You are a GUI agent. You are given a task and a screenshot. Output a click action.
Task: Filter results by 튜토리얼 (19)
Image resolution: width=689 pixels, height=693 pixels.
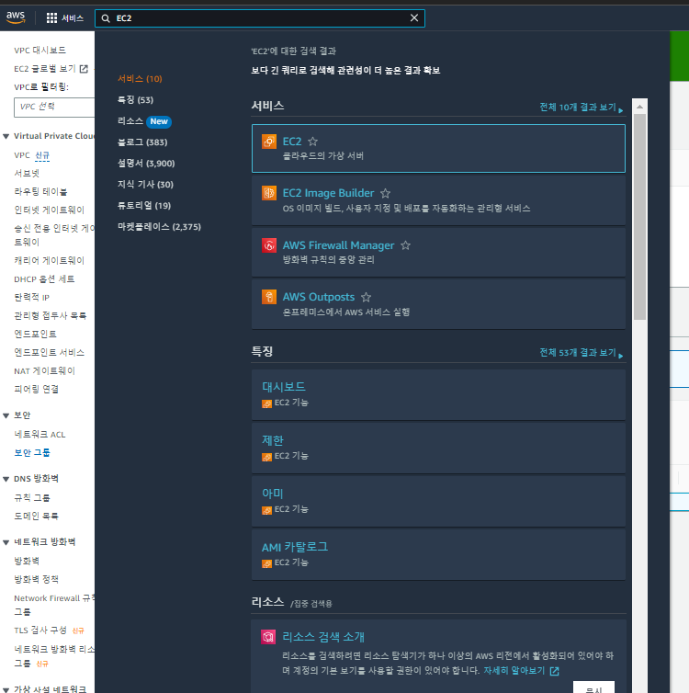point(144,206)
